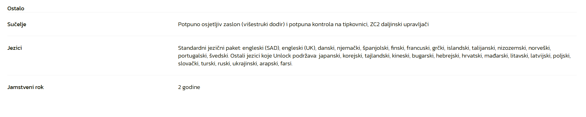Click Potpuno osjetljiv zaslon text
Image resolution: width=586 pixels, height=117 pixels.
[209, 24]
